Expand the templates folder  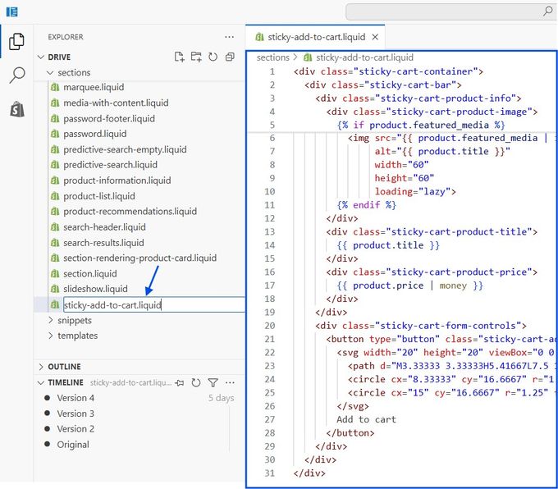(x=50, y=336)
